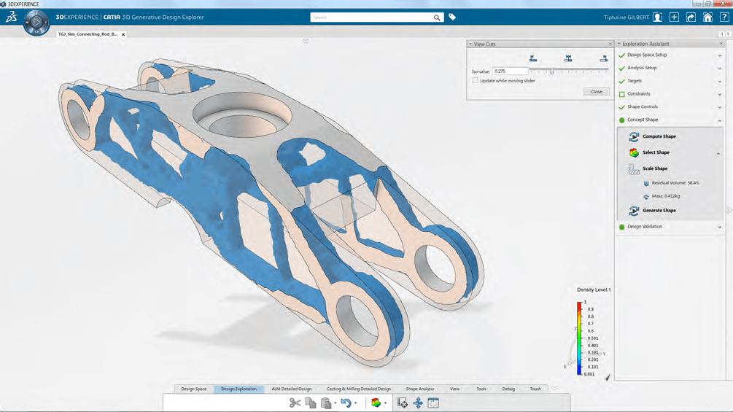Viewport: 733px width, 412px height.
Task: Adjust the Iso-value slider handle
Action: pyautogui.click(x=552, y=71)
